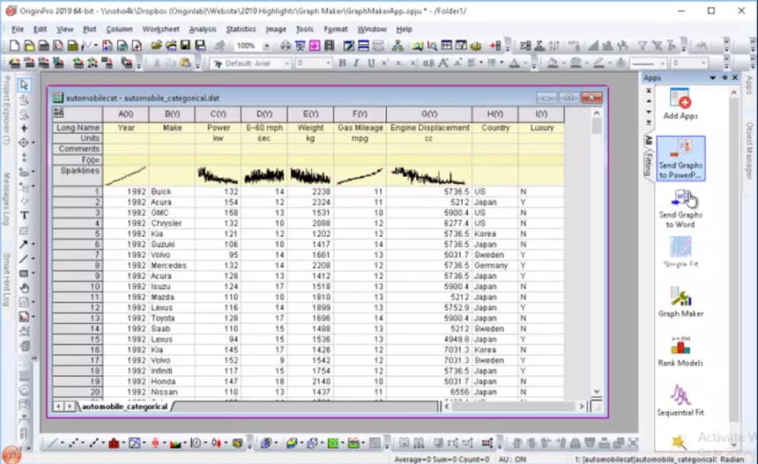The width and height of the screenshot is (758, 464).
Task: Open the Analysis menu
Action: [x=203, y=29]
